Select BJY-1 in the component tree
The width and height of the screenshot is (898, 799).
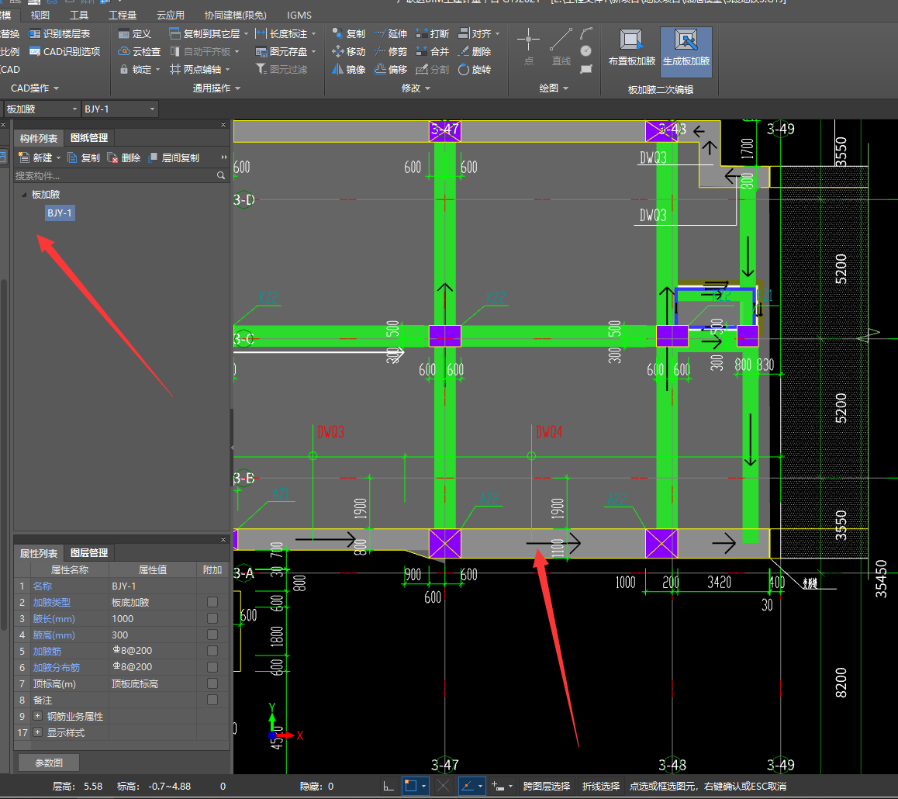(60, 213)
